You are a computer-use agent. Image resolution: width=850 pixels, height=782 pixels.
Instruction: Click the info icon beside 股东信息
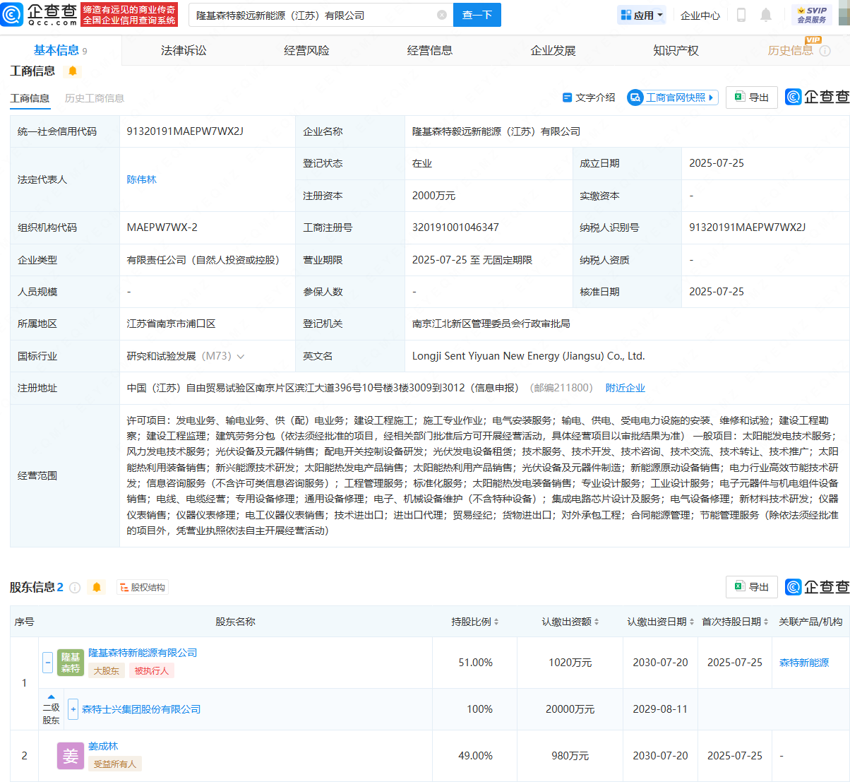click(x=75, y=588)
